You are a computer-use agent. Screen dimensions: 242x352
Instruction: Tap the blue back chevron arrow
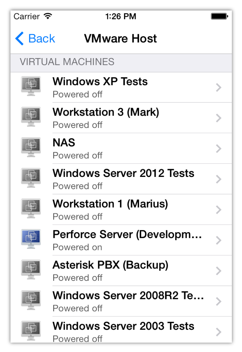click(x=20, y=39)
